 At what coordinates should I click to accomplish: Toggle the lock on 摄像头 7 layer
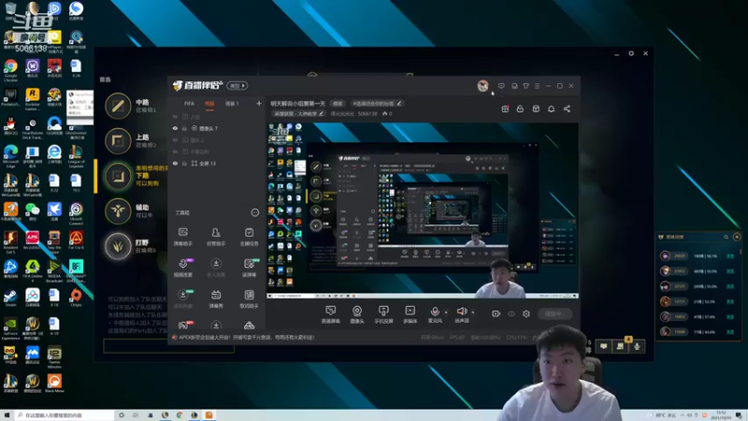[184, 128]
